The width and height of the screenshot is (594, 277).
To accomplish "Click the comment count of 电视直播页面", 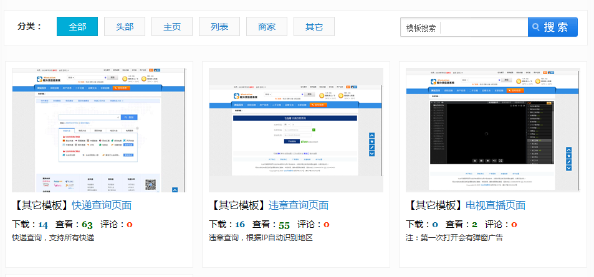I will tap(514, 225).
